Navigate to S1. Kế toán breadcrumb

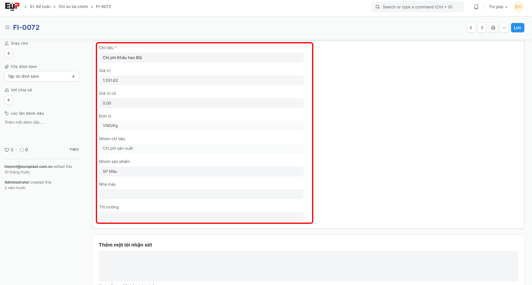pyautogui.click(x=40, y=7)
